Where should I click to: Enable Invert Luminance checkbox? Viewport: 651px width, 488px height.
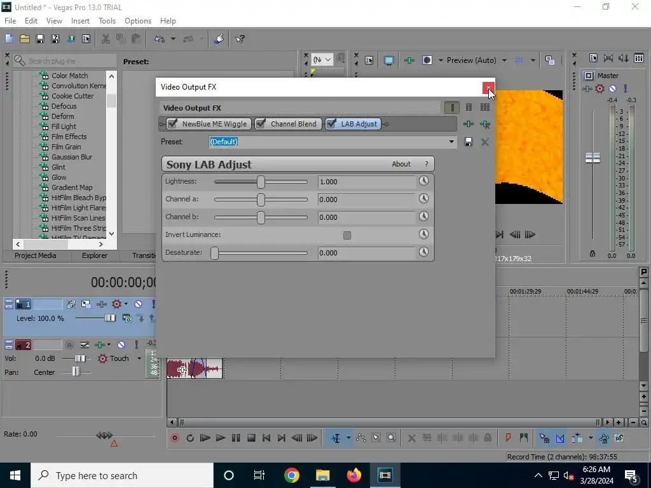pos(347,235)
